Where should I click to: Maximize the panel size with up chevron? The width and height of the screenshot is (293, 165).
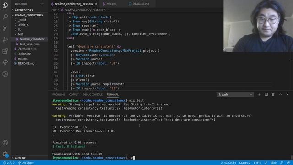[280, 94]
